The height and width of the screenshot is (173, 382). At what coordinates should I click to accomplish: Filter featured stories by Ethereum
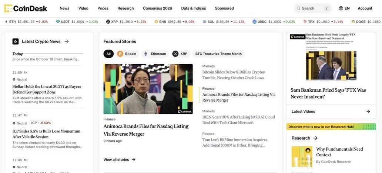tap(155, 54)
